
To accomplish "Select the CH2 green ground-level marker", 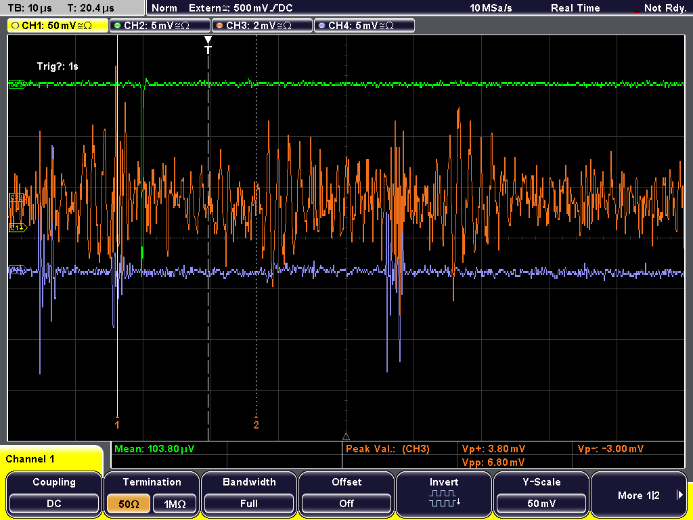I will [x=18, y=84].
